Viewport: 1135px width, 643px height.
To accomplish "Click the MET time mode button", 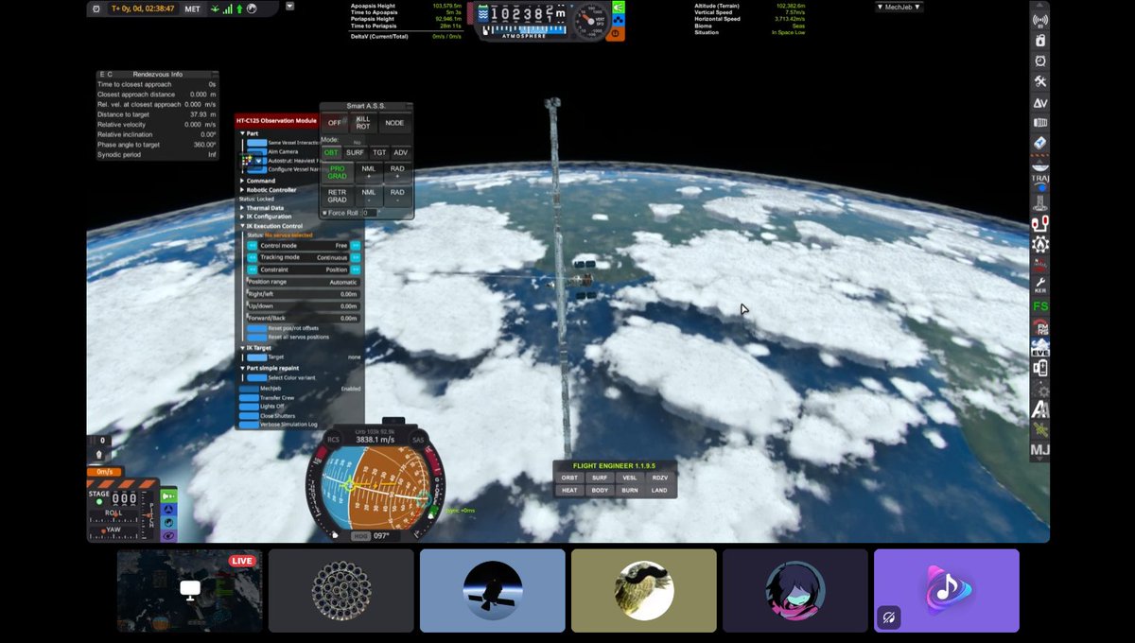I will click(193, 9).
